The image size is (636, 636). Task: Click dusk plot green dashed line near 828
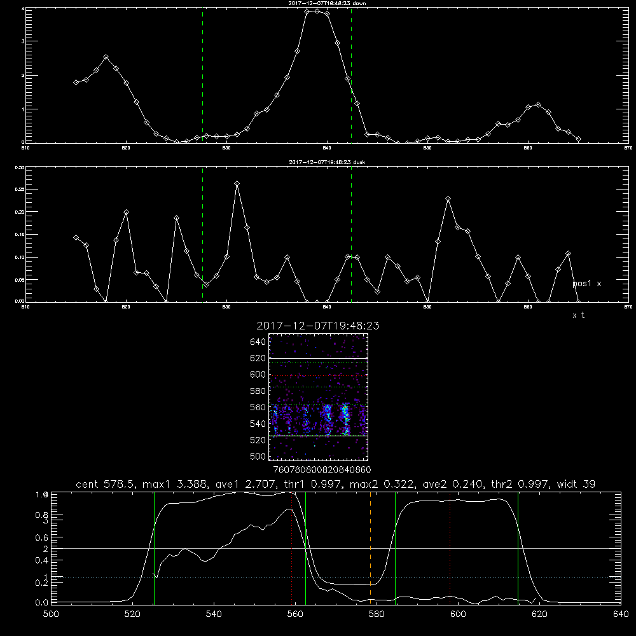click(202, 234)
